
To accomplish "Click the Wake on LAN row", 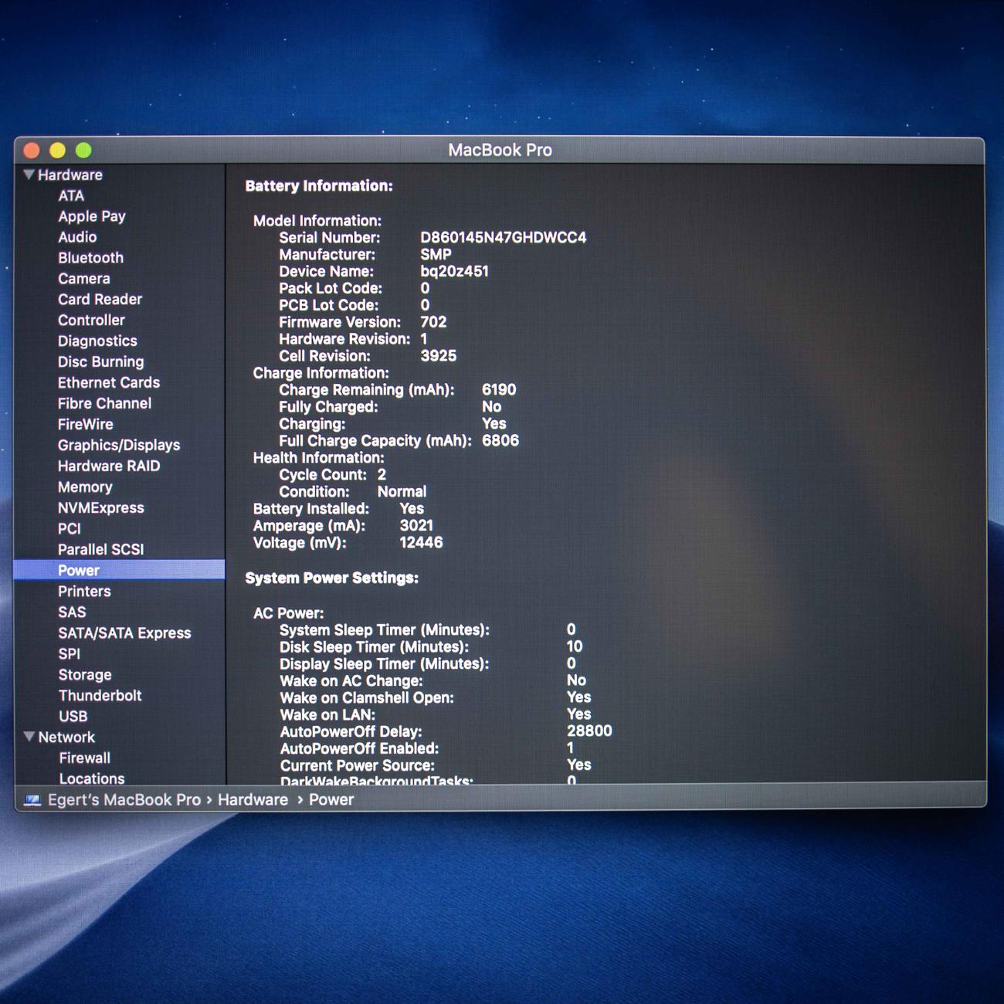I will 436,714.
